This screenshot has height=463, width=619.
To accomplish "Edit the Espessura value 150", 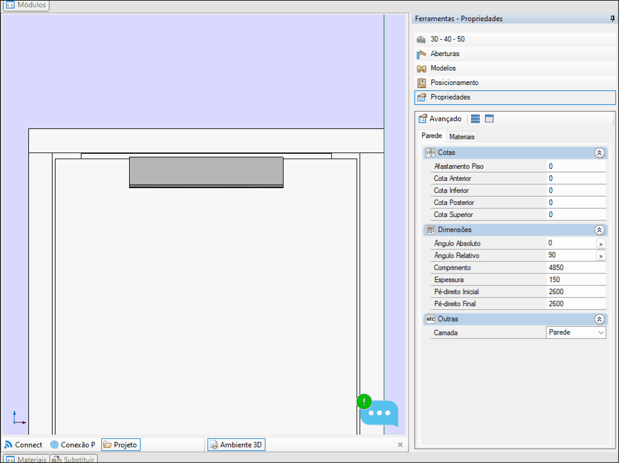I will coord(576,280).
